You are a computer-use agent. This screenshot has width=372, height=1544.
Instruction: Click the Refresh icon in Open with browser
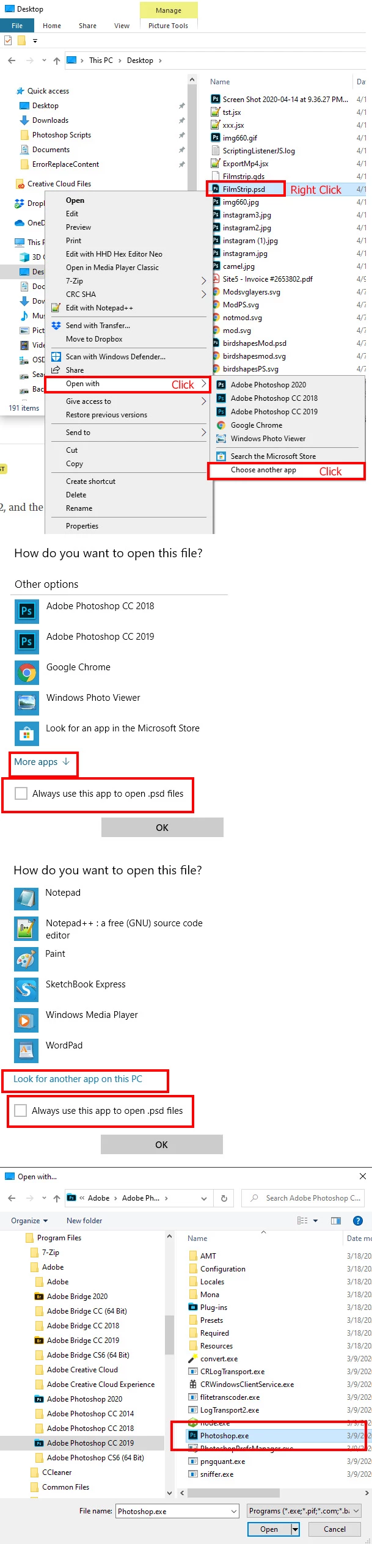[x=224, y=1198]
